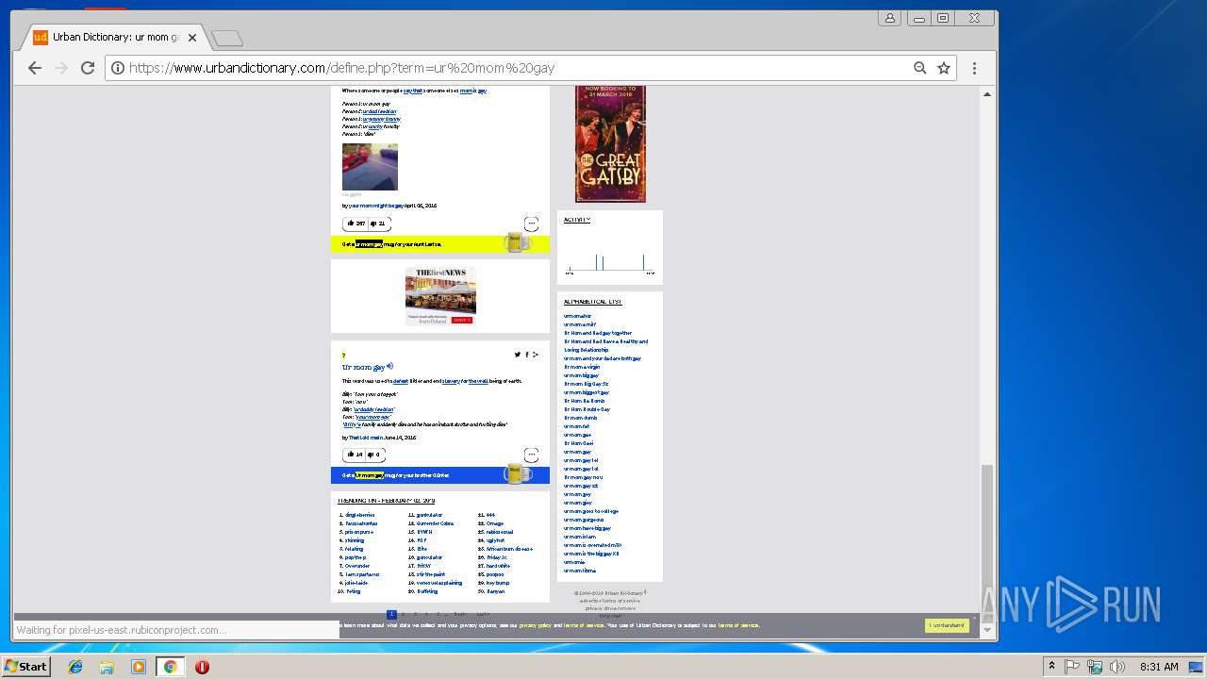Upvote the definition with 267 likes
Image resolution: width=1207 pixels, height=679 pixels.
tap(356, 224)
